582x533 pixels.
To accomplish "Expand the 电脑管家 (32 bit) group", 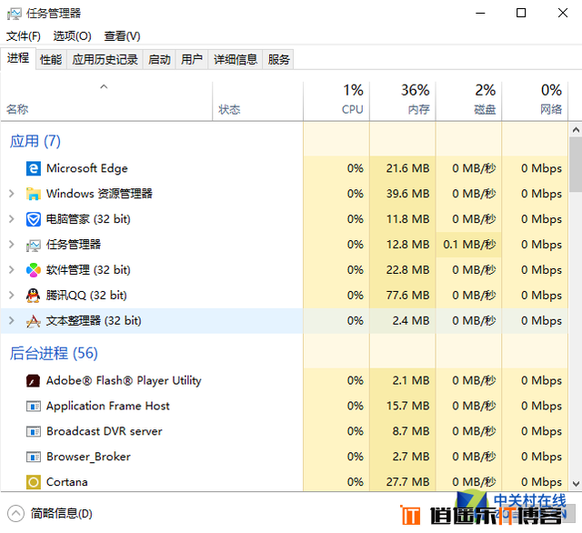I will [12, 218].
